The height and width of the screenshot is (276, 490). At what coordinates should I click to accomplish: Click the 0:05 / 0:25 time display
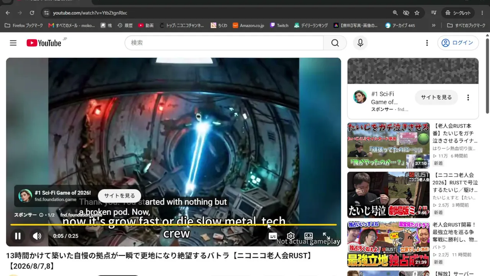tap(65, 236)
